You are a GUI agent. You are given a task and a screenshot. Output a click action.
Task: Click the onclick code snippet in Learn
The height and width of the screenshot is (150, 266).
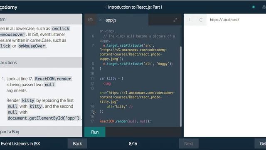coord(61,29)
